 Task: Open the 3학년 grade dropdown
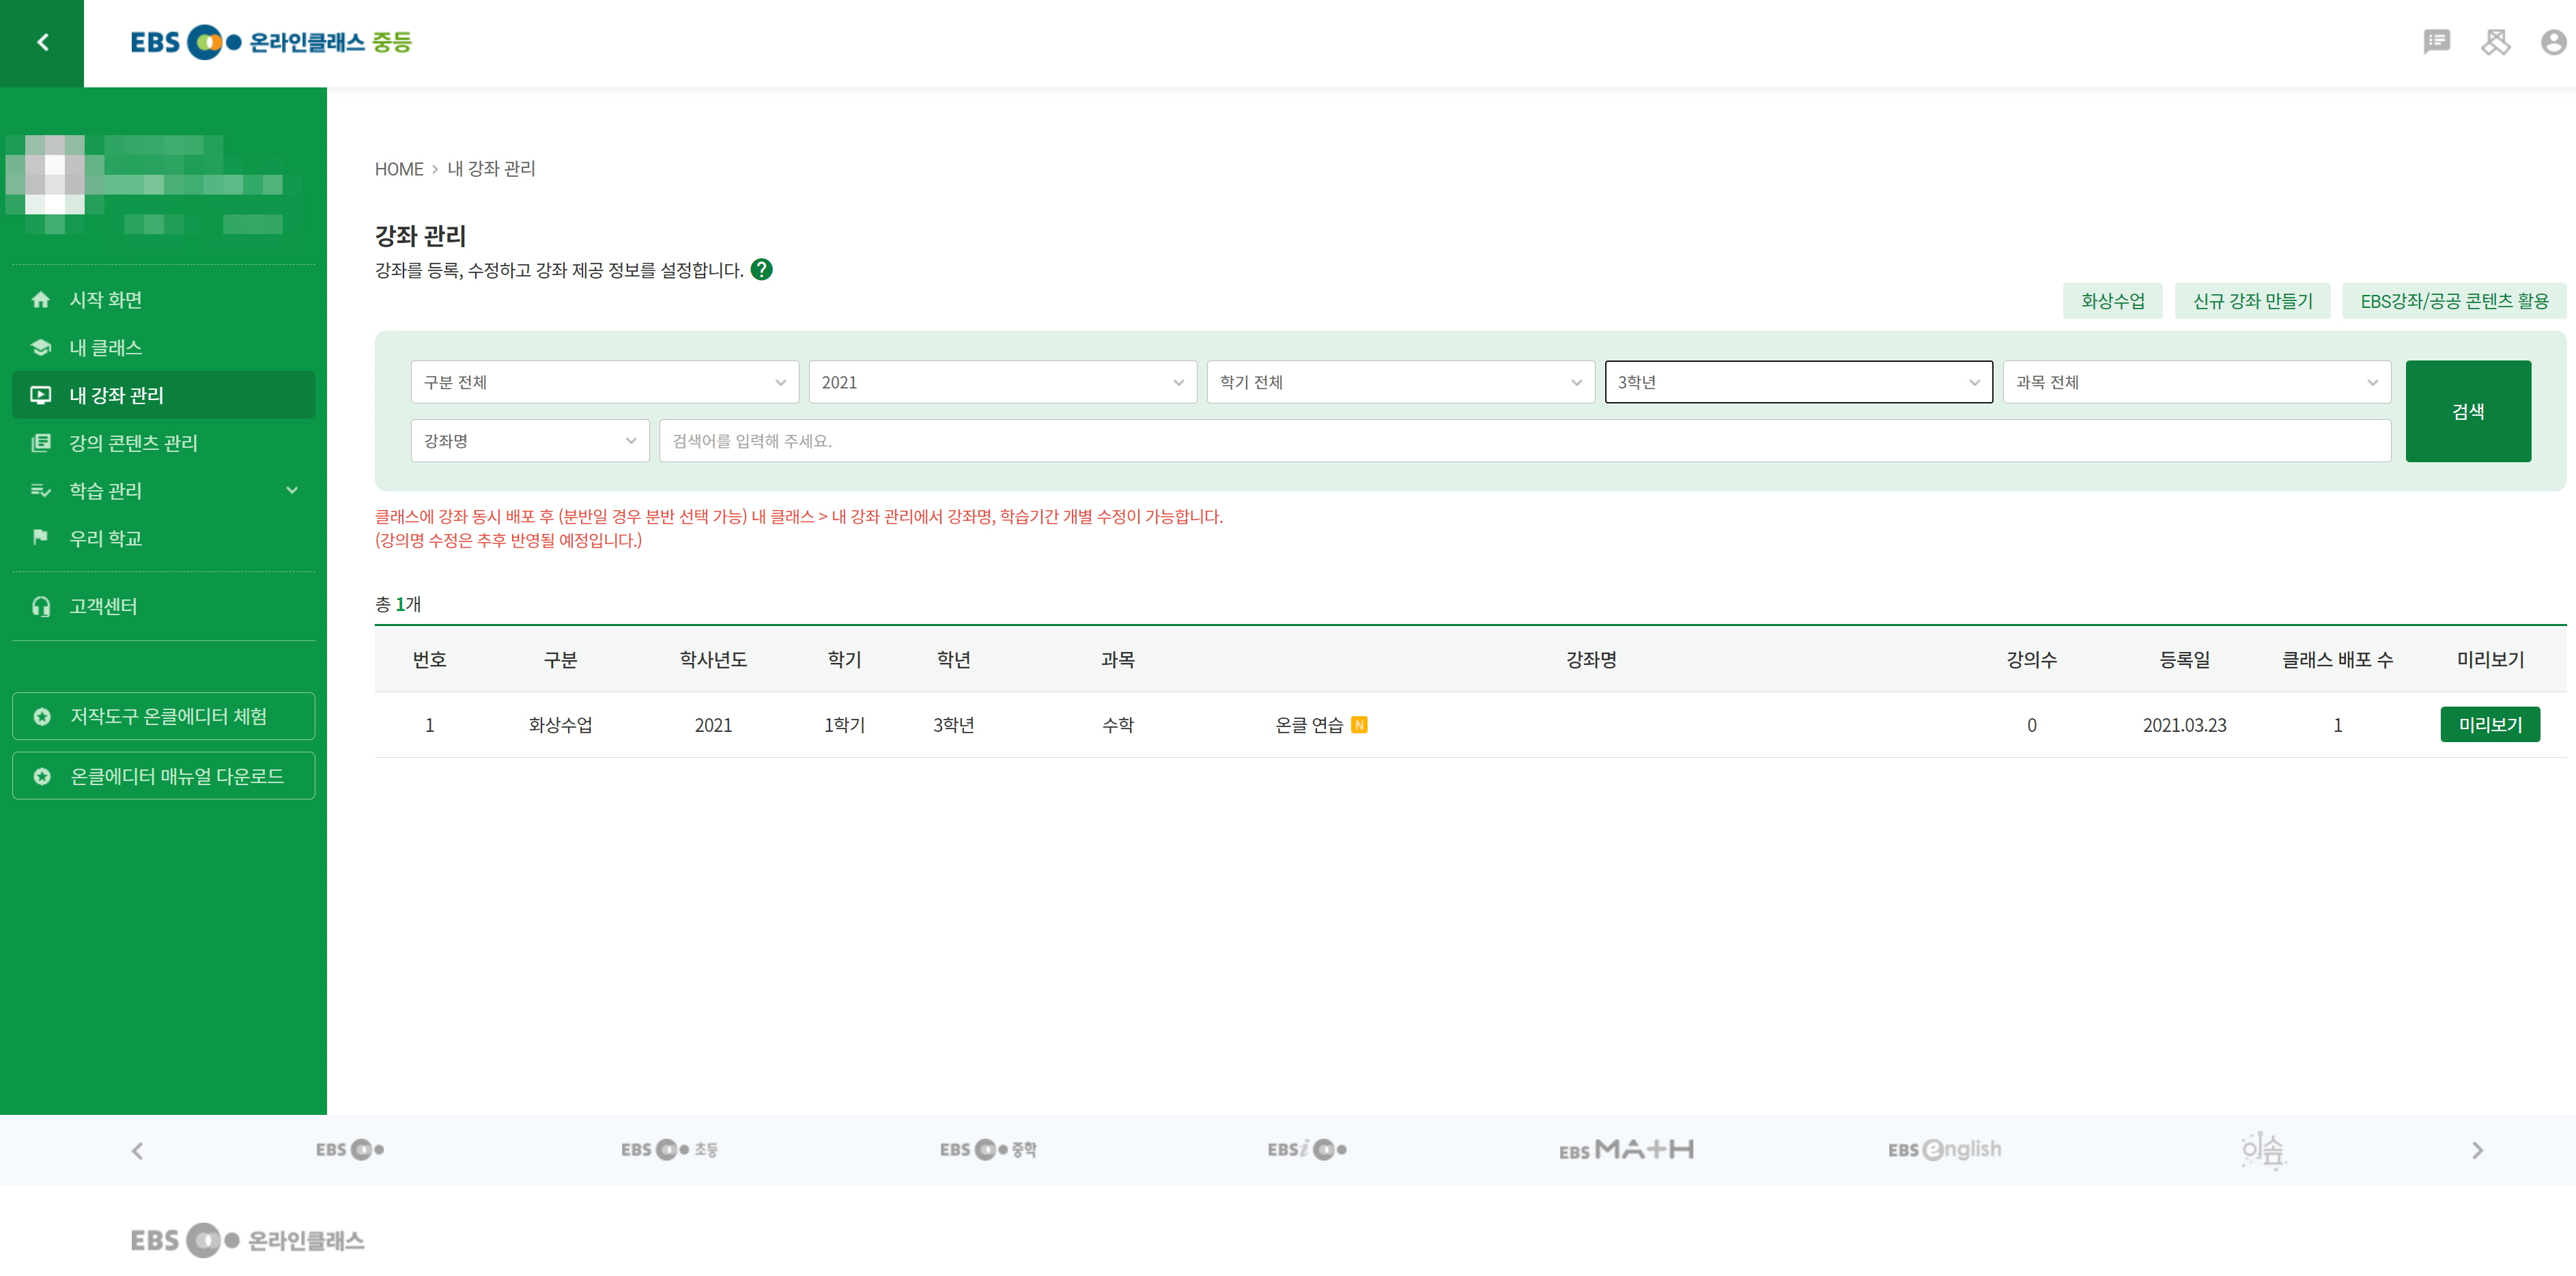pyautogui.click(x=1797, y=381)
